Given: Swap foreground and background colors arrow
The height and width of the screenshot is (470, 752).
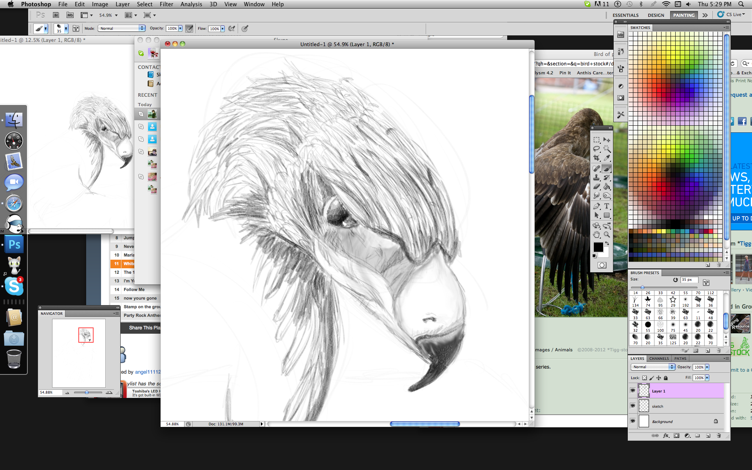Looking at the screenshot, I should point(607,243).
